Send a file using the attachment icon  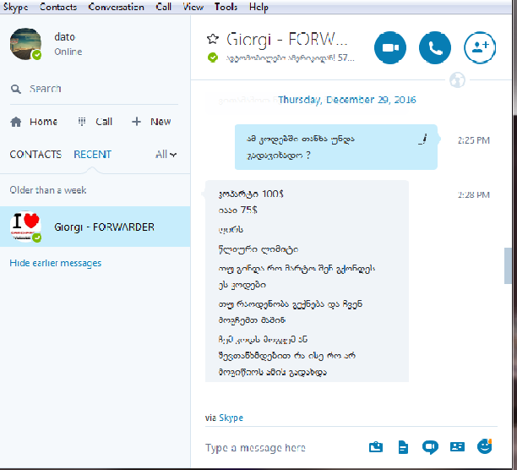376,447
